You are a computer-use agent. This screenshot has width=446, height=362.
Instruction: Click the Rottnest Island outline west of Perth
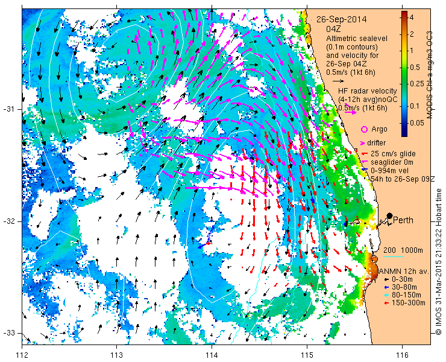pos(354,221)
